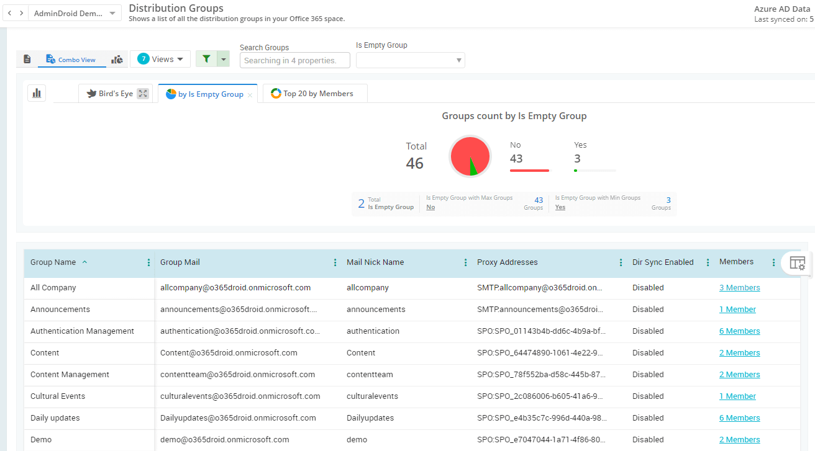
Task: Open Group Mail column options menu
Action: pyautogui.click(x=335, y=262)
